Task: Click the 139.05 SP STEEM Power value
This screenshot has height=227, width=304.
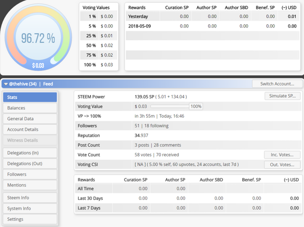Action: pos(144,97)
